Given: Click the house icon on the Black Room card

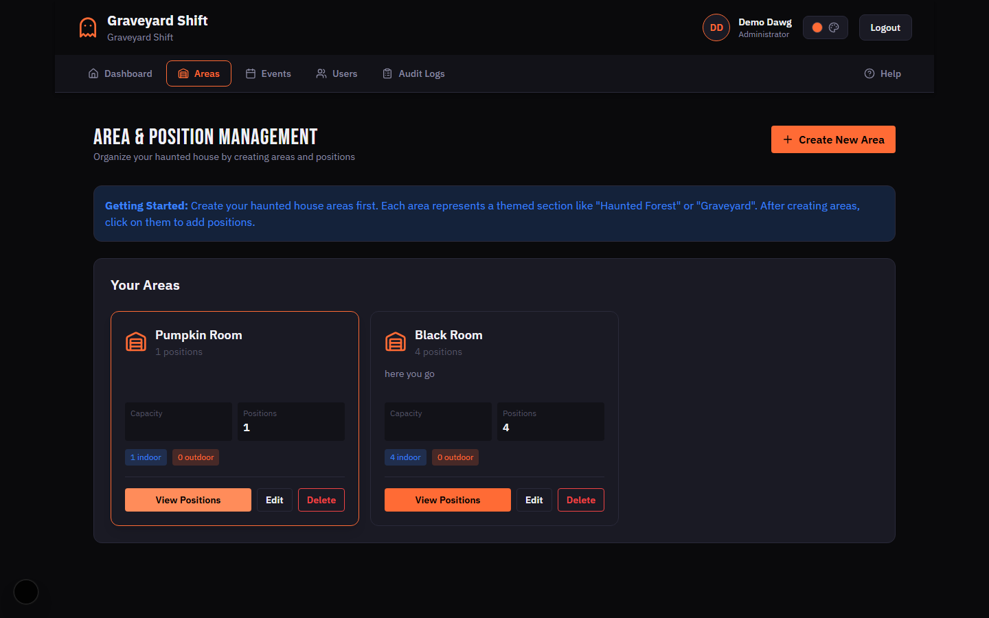Looking at the screenshot, I should coord(395,341).
